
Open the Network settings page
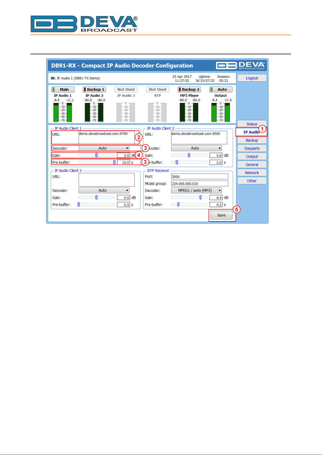(x=252, y=173)
